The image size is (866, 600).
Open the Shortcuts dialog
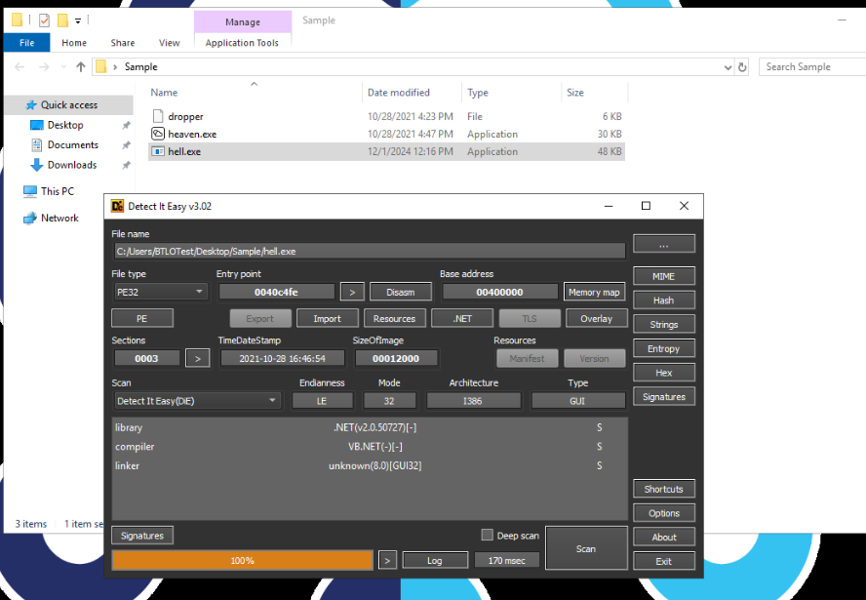pos(664,489)
